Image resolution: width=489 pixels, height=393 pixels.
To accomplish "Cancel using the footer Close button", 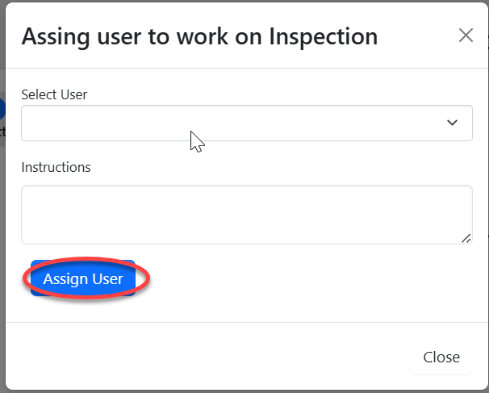I will [441, 357].
